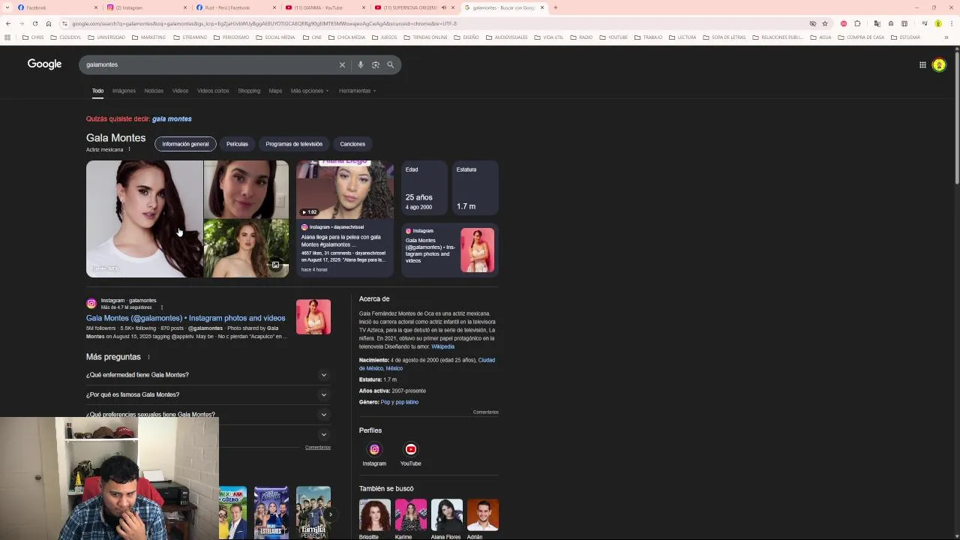Expand ¿Qué preferencias sexuales tiene Gala Montes?

coord(208,414)
